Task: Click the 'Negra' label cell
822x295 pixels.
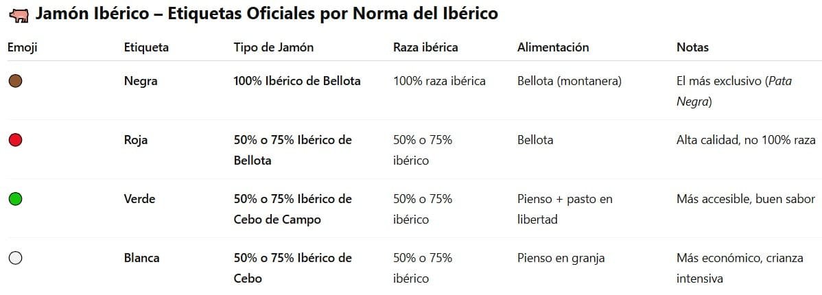Action: (x=141, y=81)
